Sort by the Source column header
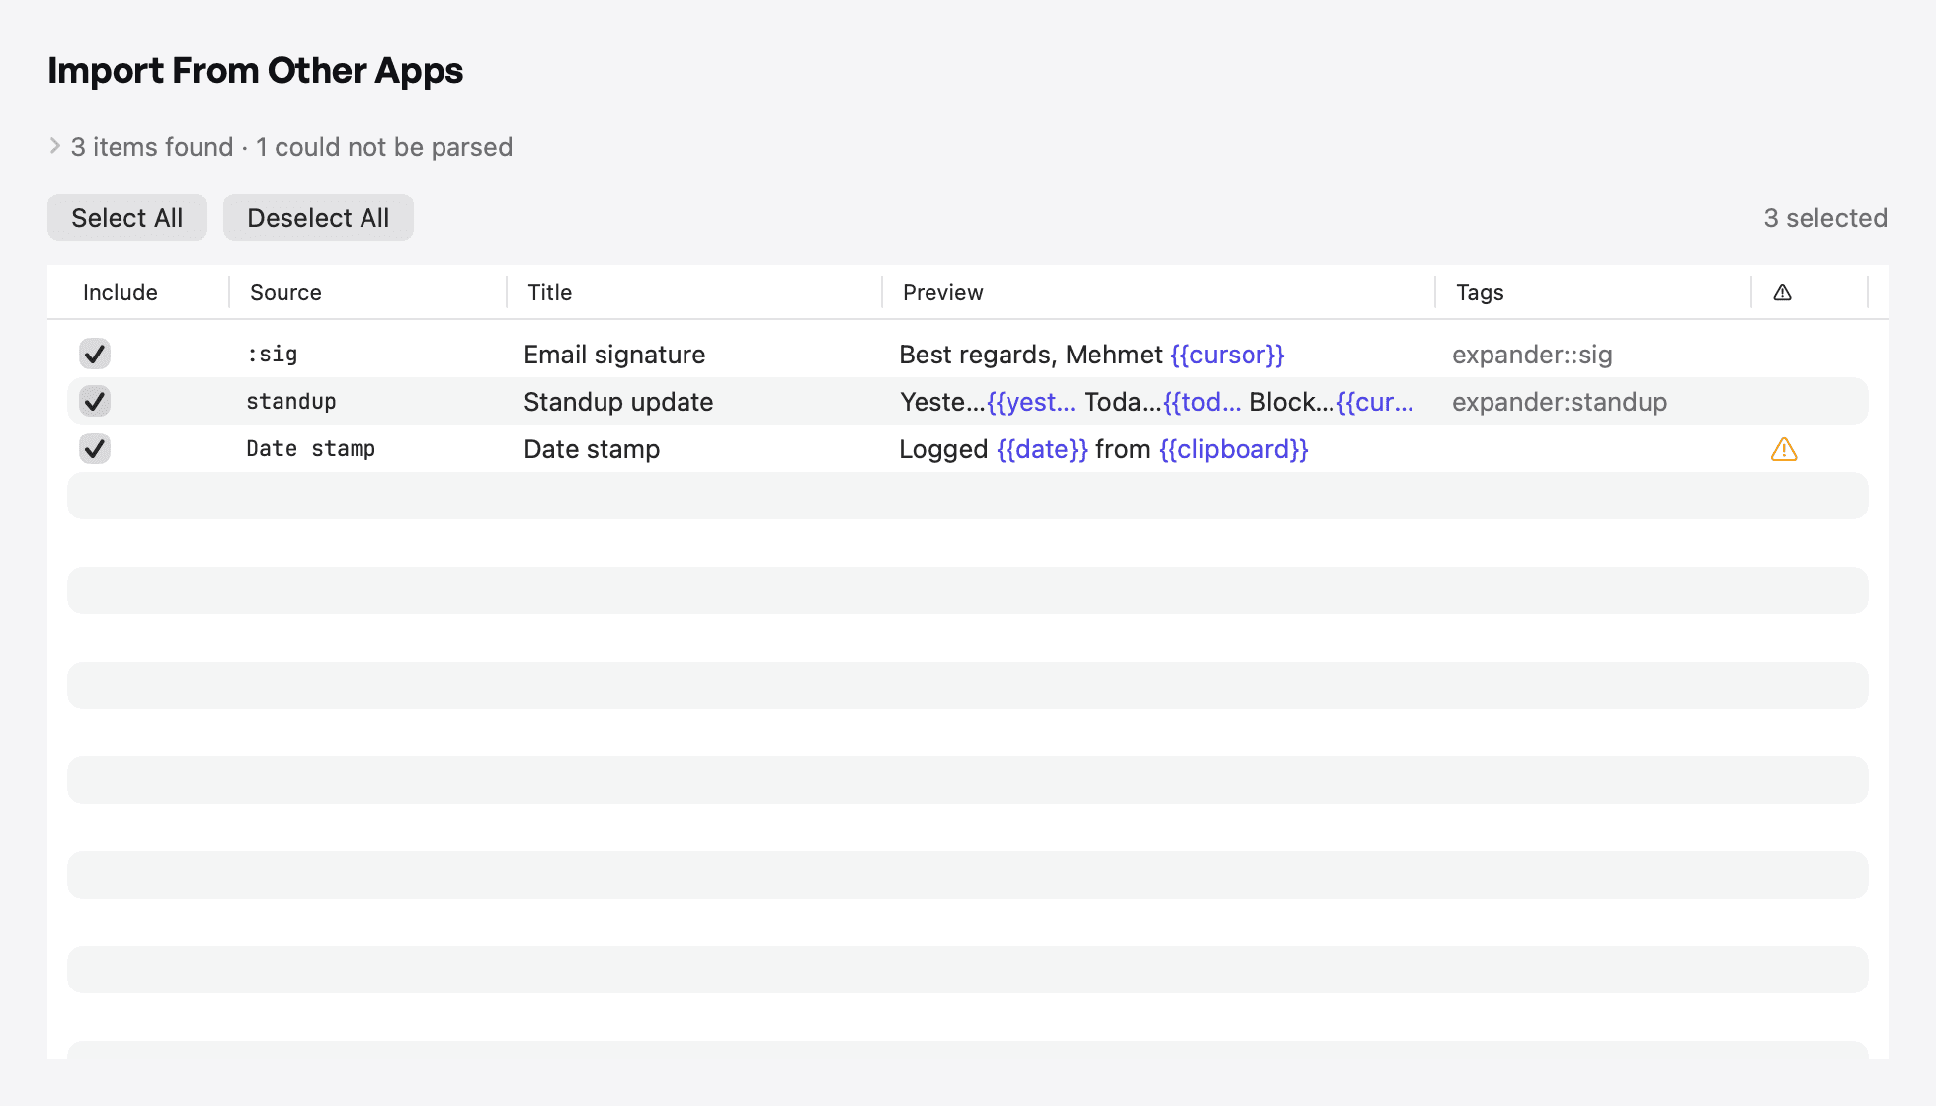Screen dimensions: 1936x1106 [x=285, y=292]
